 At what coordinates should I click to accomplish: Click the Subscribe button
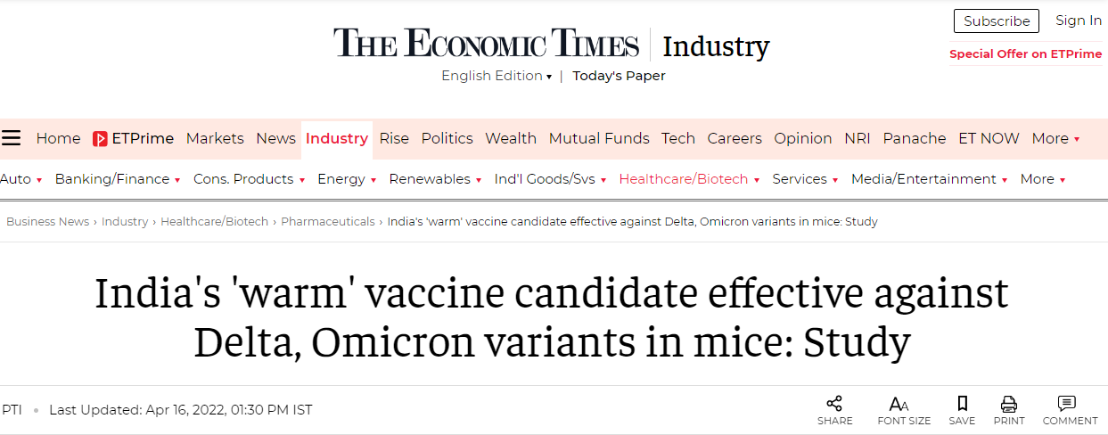pos(997,21)
